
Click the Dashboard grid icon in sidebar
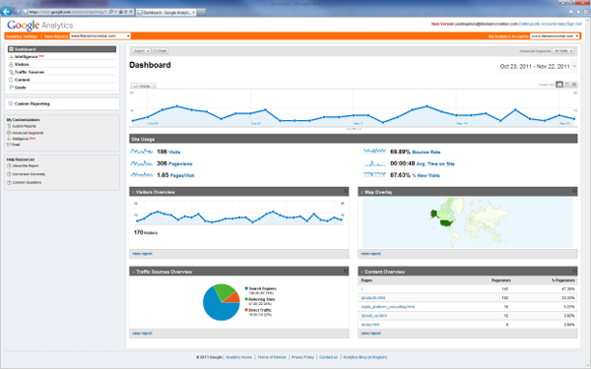[11, 49]
